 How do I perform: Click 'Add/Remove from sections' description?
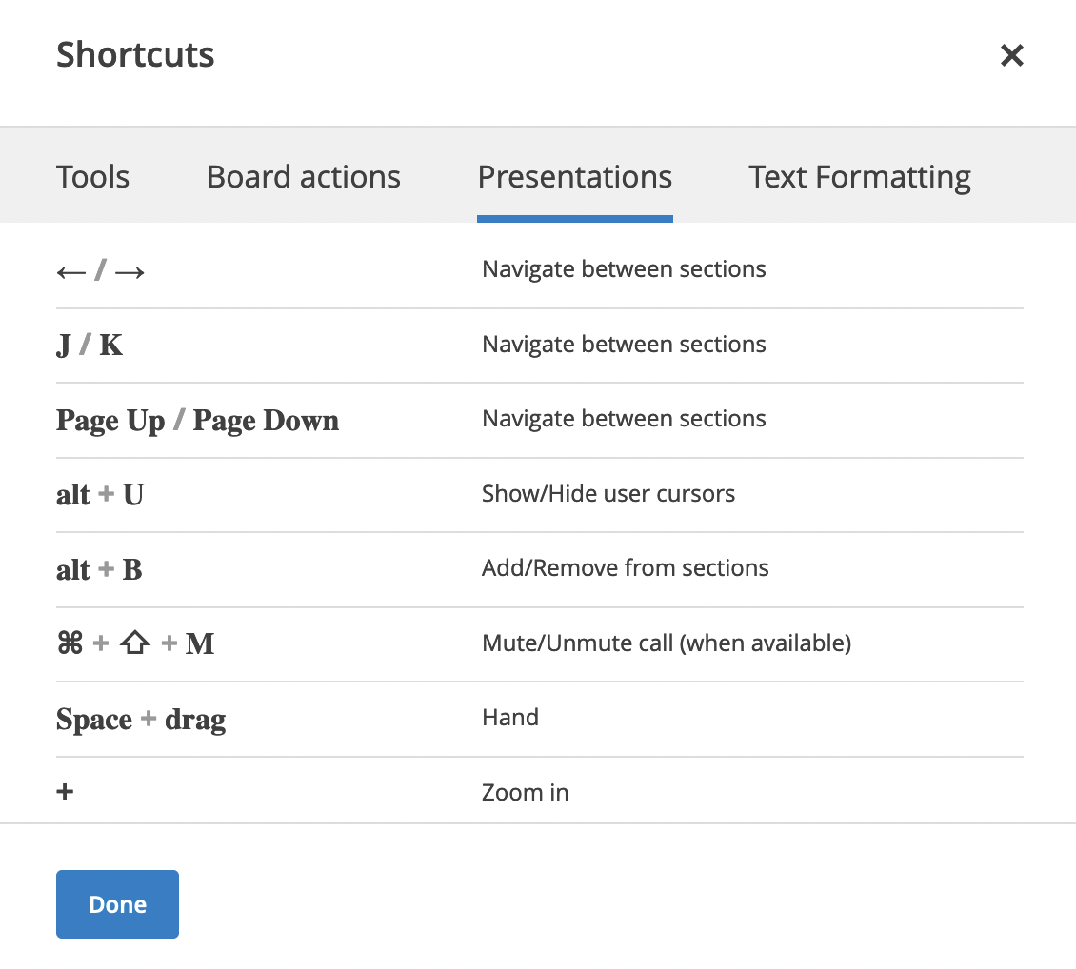[626, 568]
